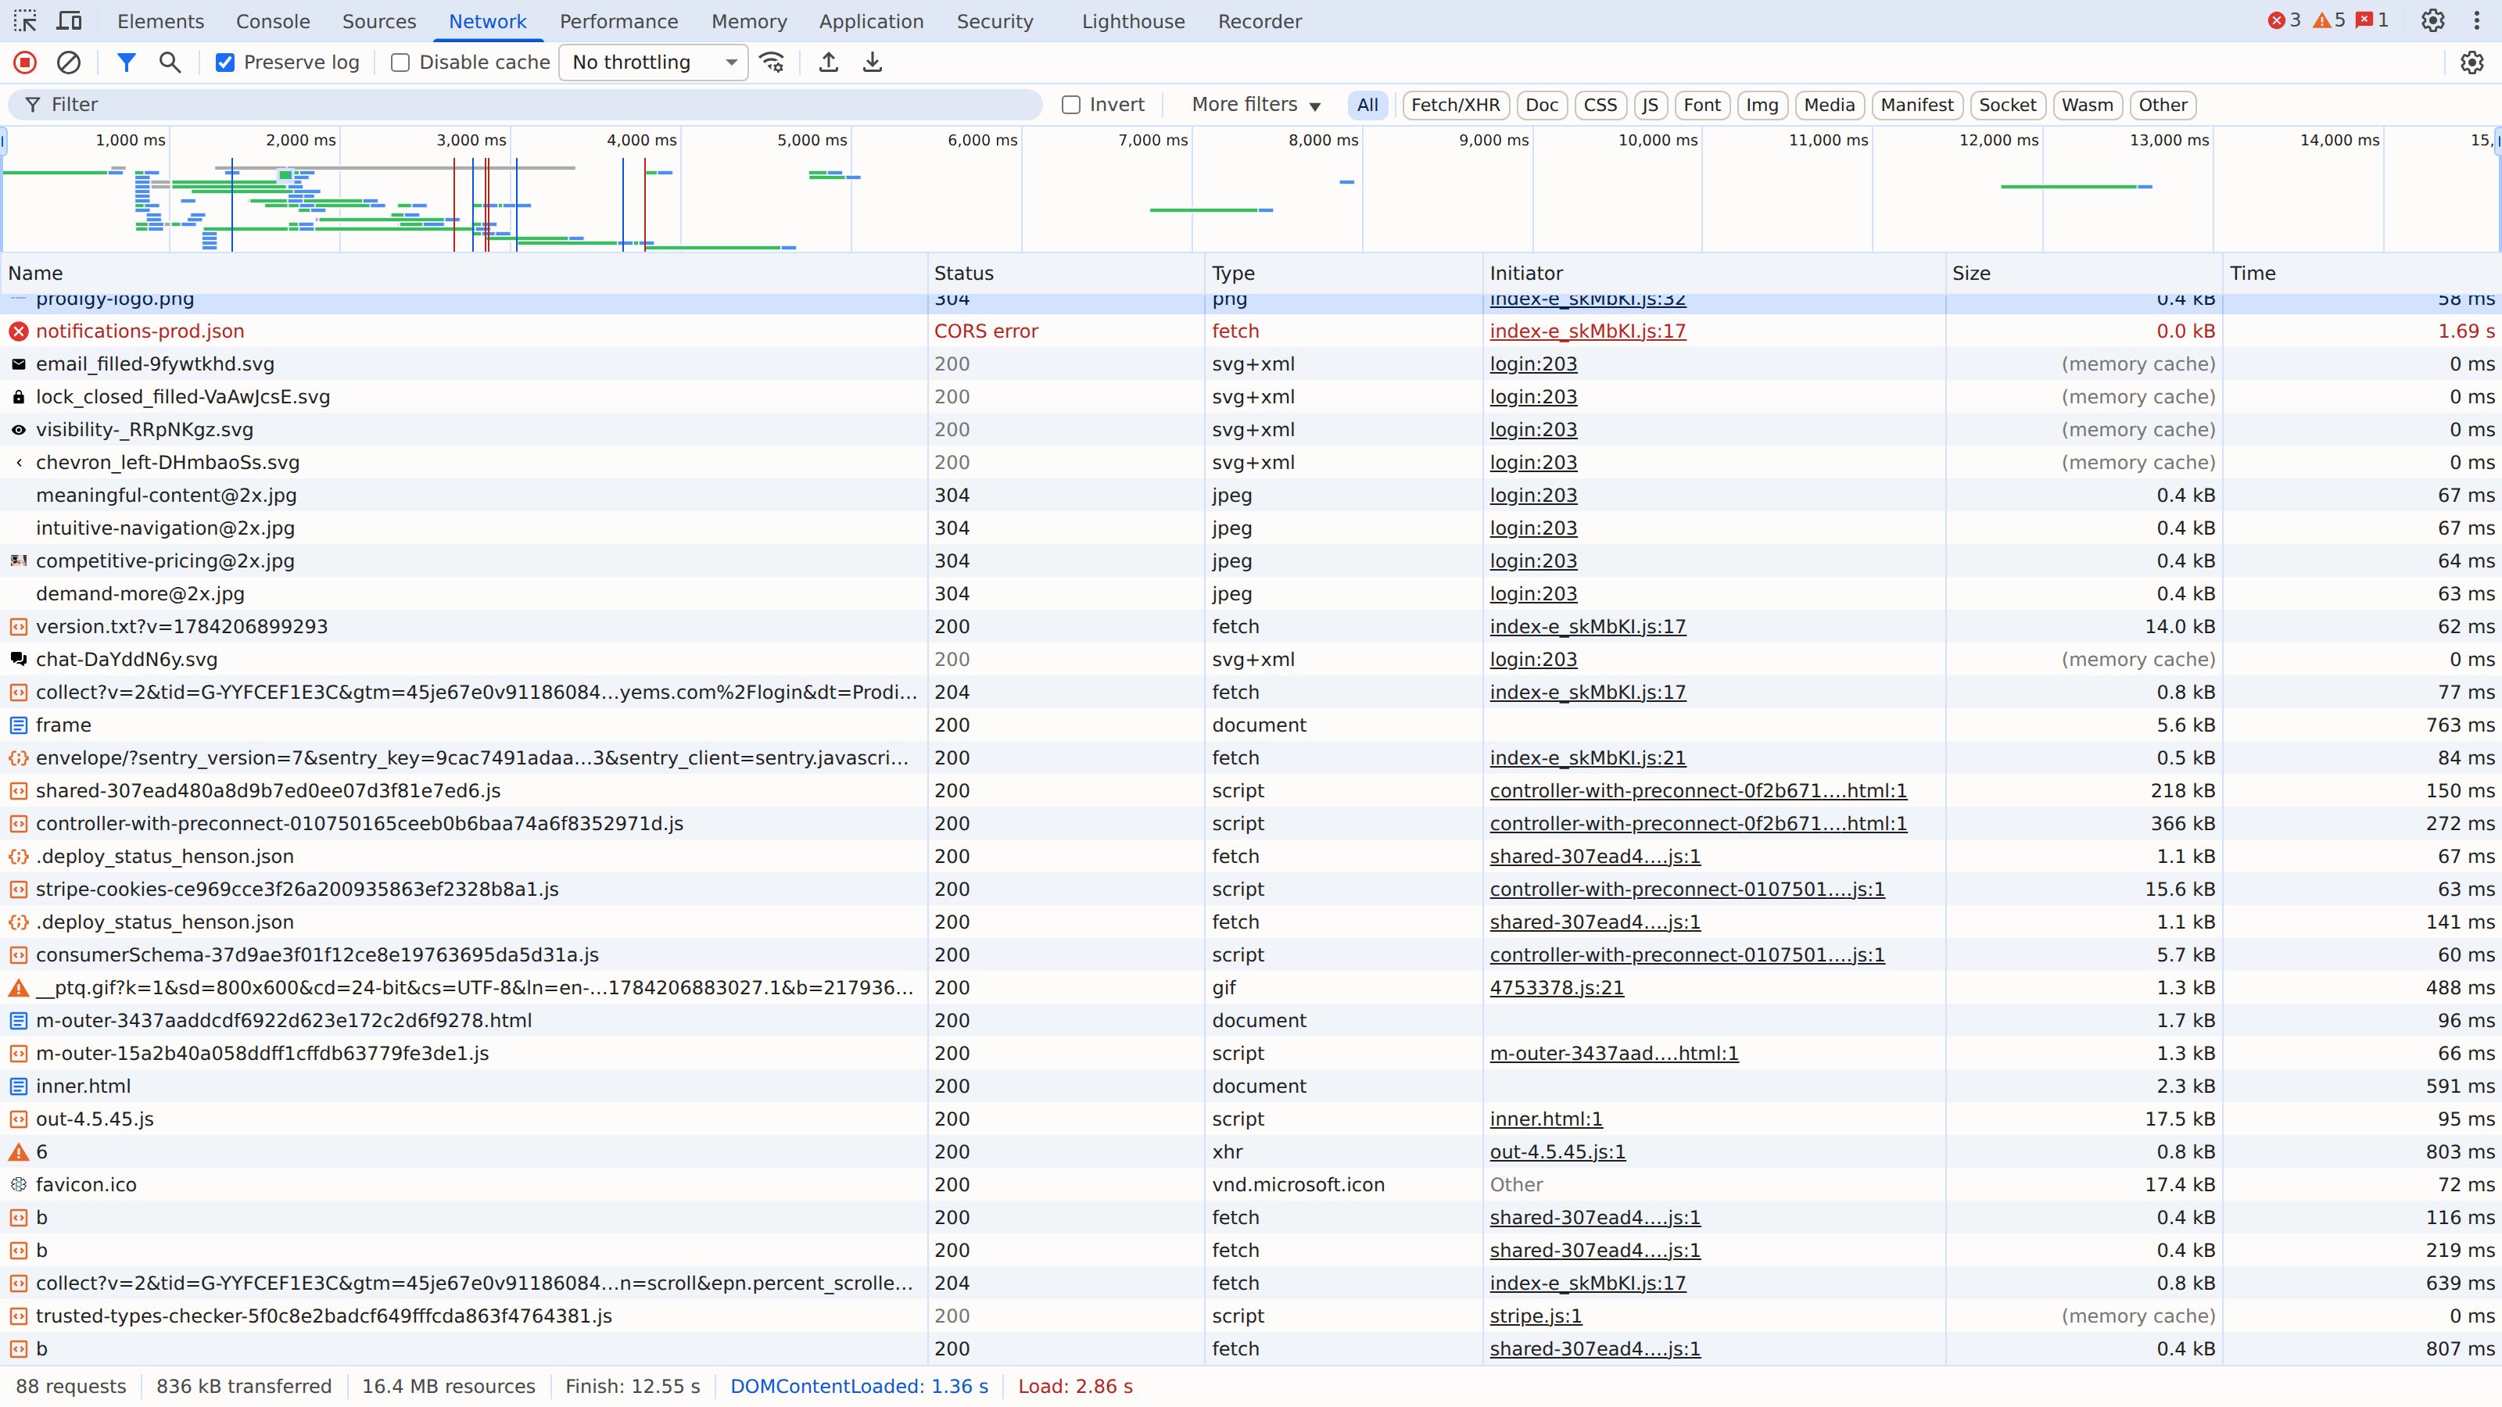
Task: Toggle the Fetch/XHR type filter
Action: 1455,105
